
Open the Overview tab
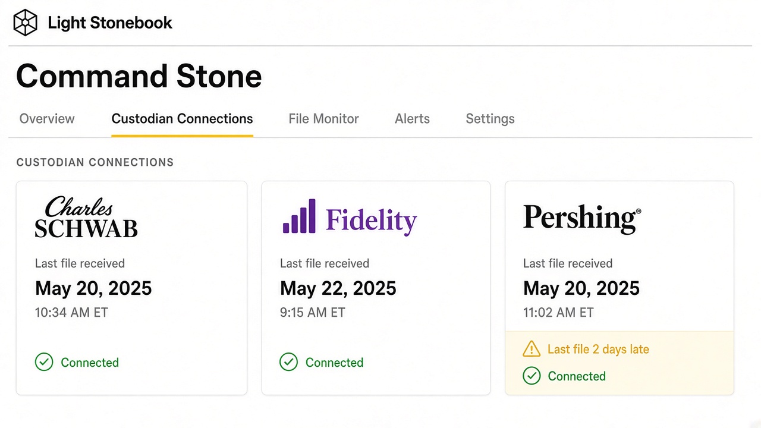click(47, 119)
